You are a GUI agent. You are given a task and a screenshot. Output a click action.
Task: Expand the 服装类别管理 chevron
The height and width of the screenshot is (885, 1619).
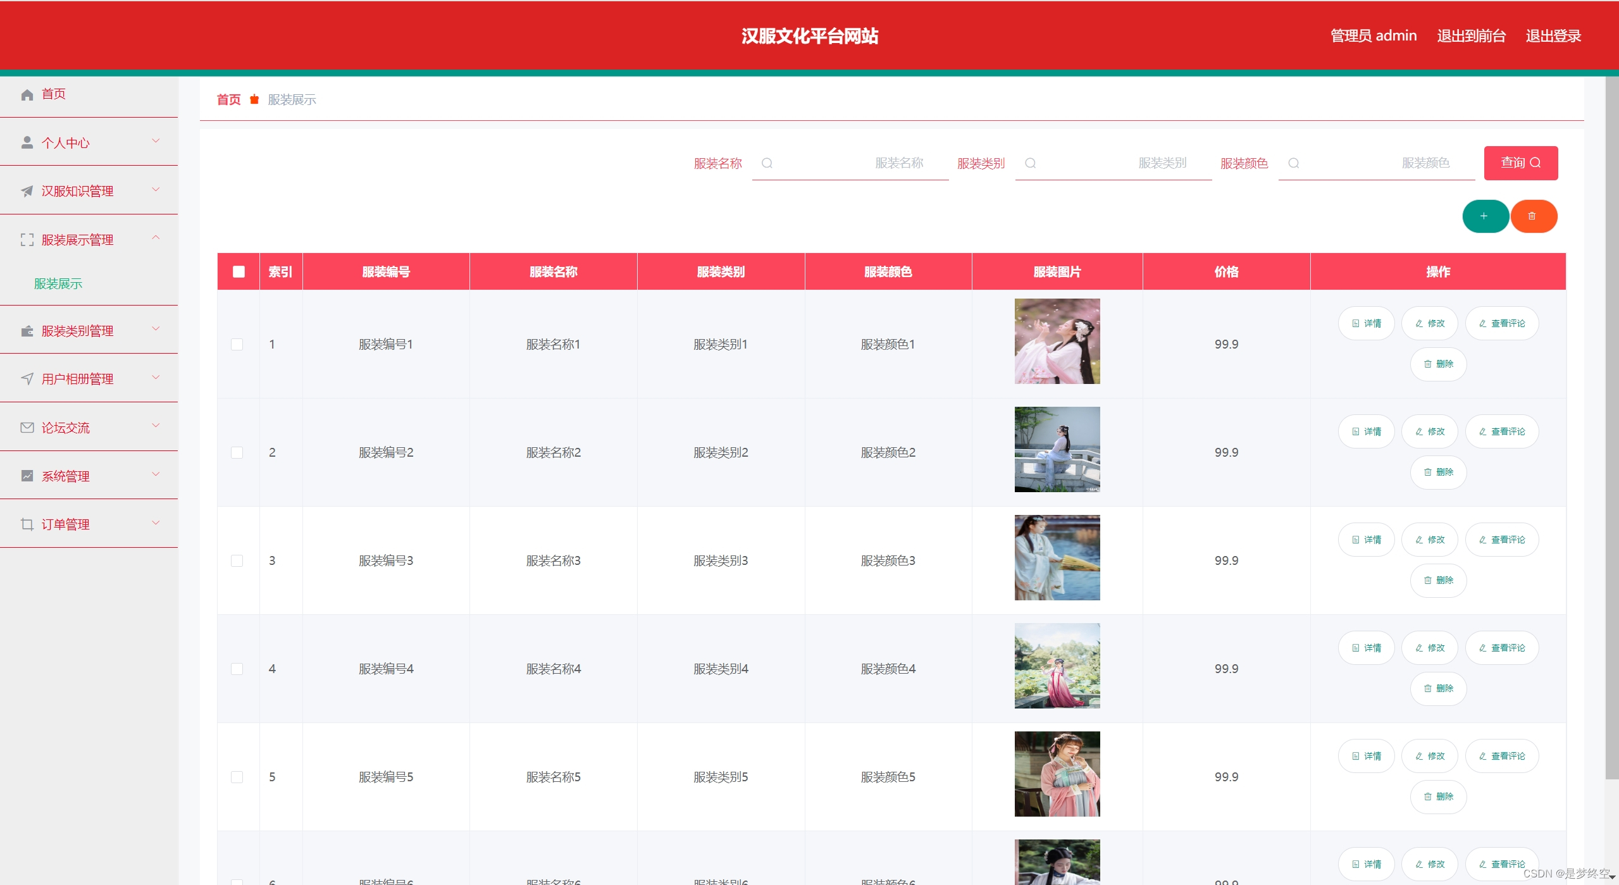(x=156, y=329)
